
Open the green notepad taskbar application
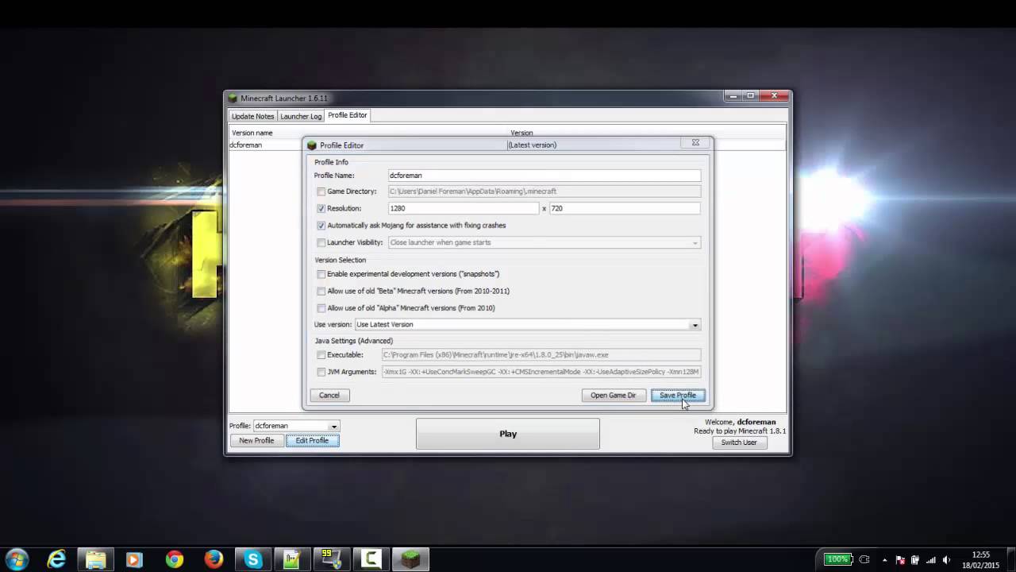(x=292, y=559)
